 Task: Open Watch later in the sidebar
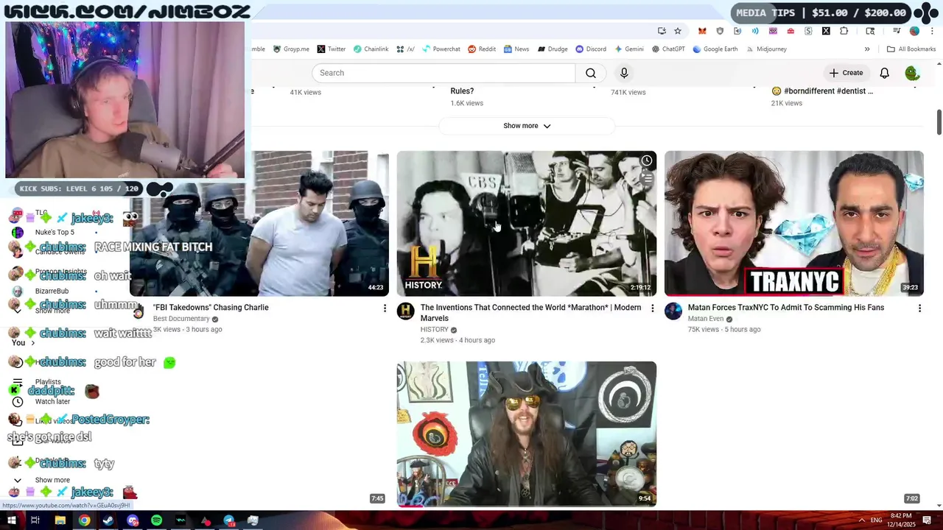[x=52, y=402]
